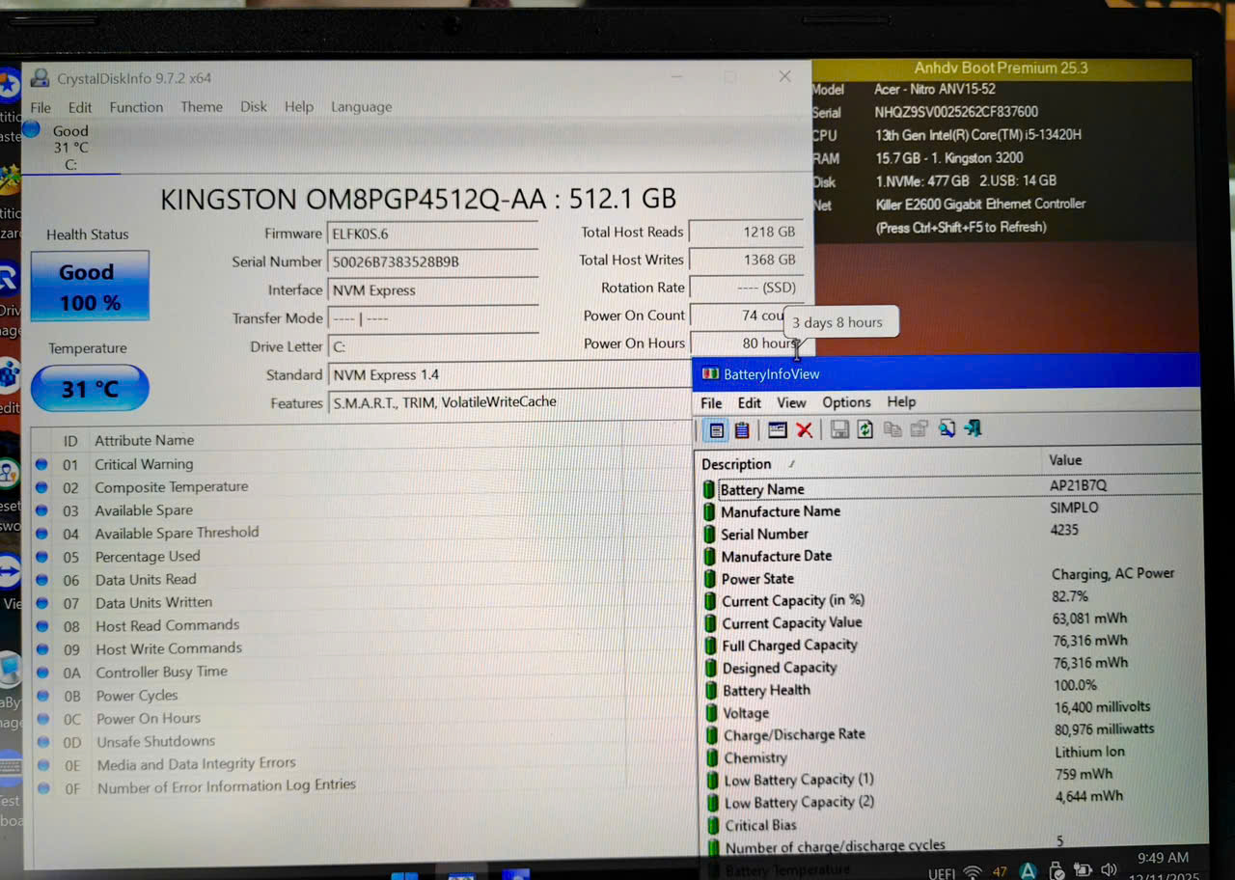
Task: Open the Theme menu in CrystalDiskInfo
Action: pos(202,107)
